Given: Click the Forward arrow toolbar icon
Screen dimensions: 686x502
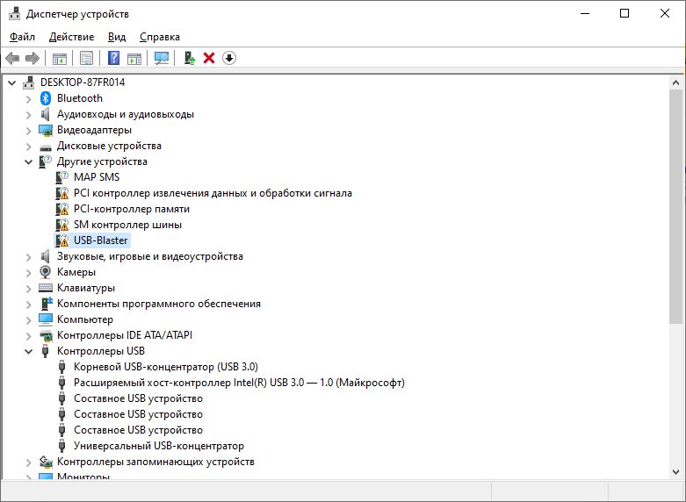Looking at the screenshot, I should tap(32, 58).
